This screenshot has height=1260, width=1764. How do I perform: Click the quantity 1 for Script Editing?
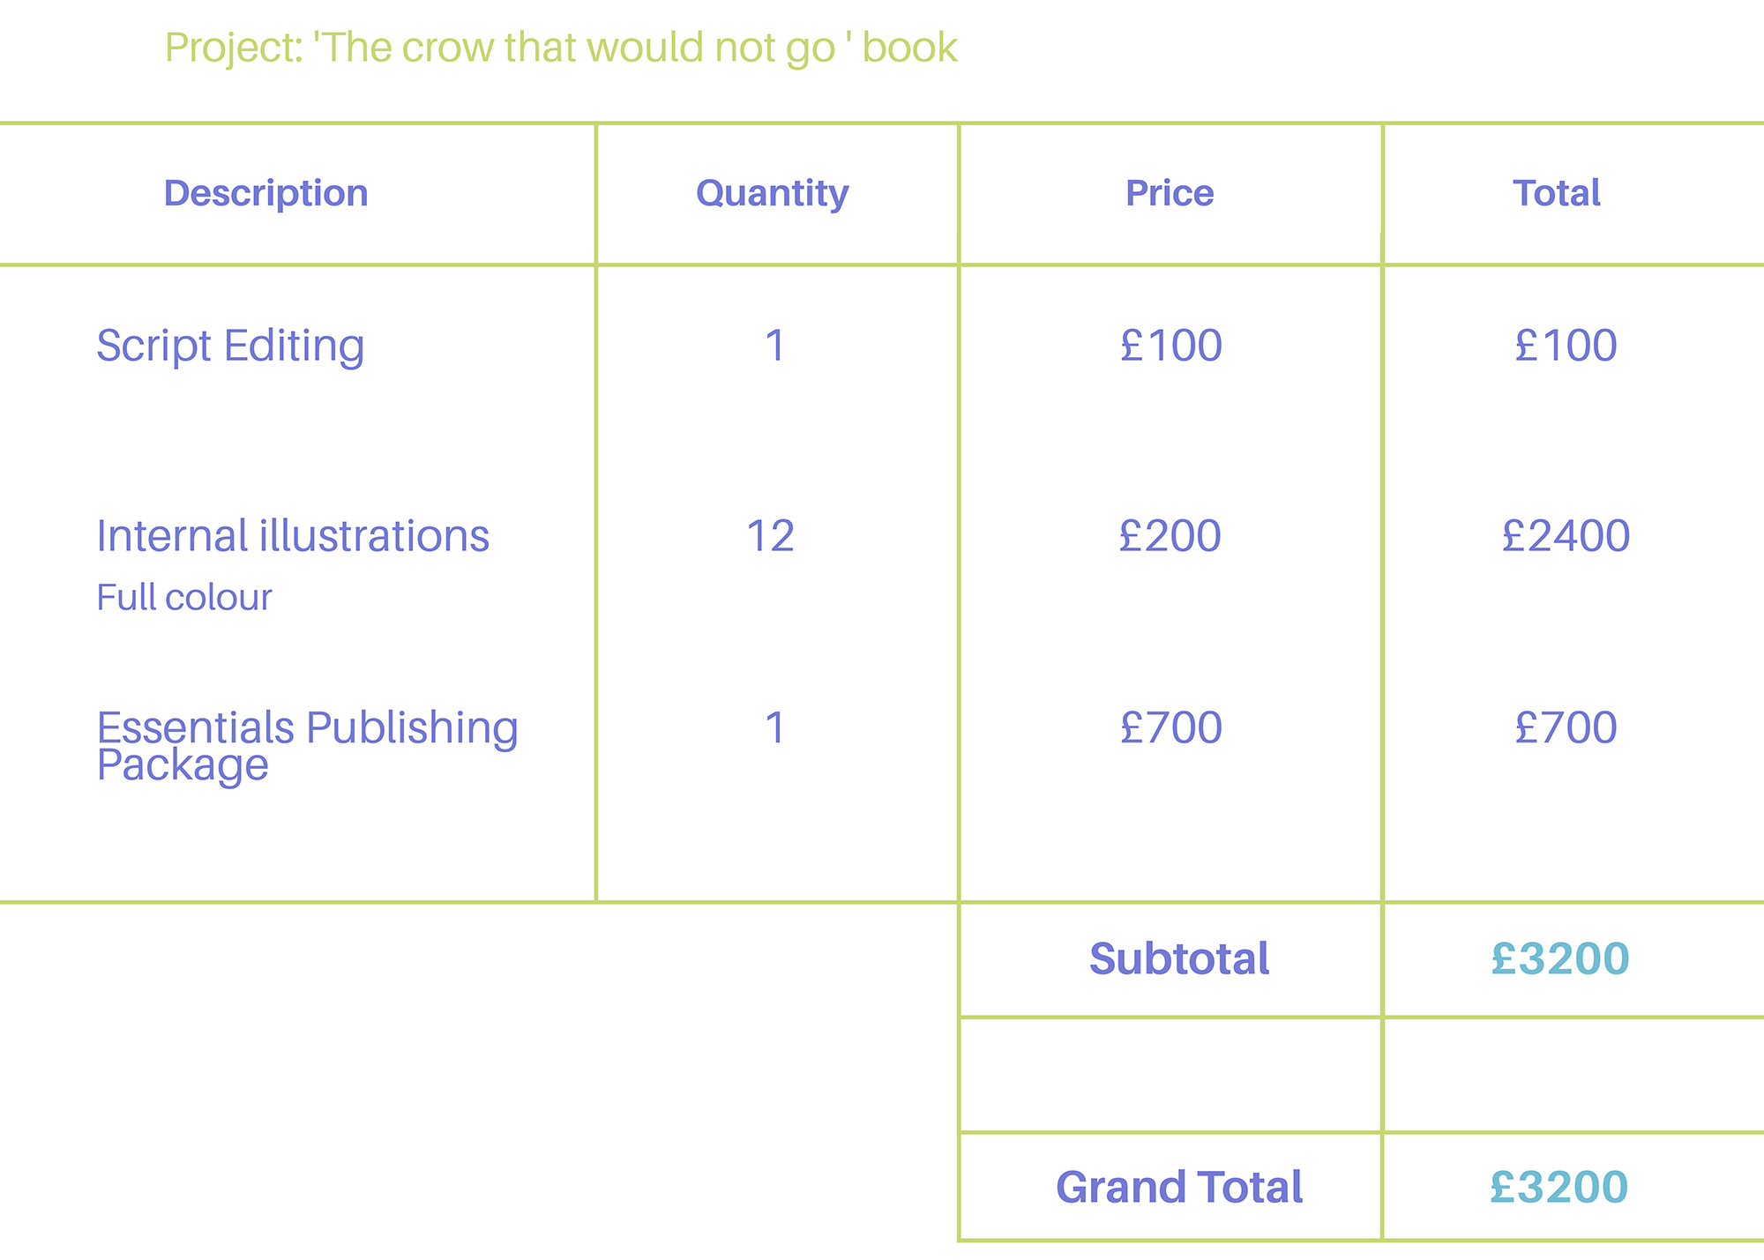774,346
